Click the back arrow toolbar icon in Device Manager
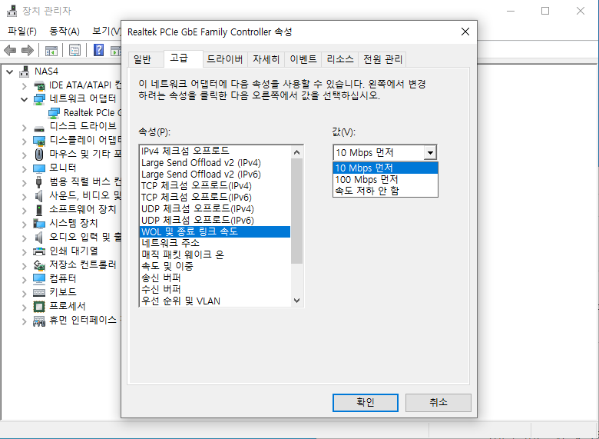Viewport: 599px width, 439px height. (10, 50)
